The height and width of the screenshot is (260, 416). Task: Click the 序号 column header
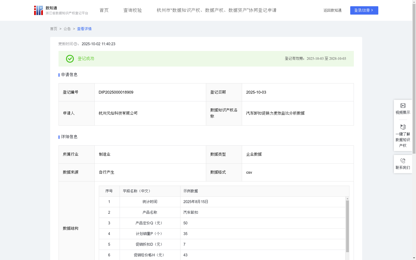(109, 191)
